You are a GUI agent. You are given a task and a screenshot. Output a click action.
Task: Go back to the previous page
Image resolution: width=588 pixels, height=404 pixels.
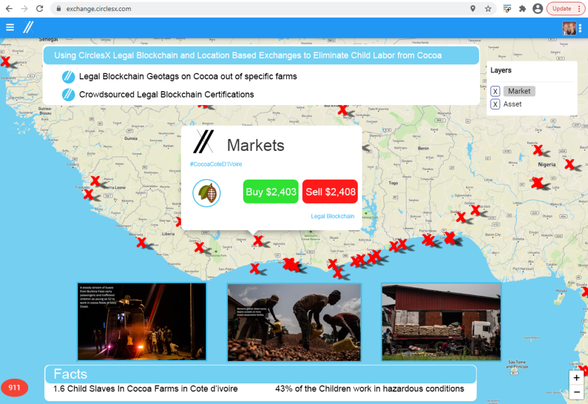coord(9,9)
